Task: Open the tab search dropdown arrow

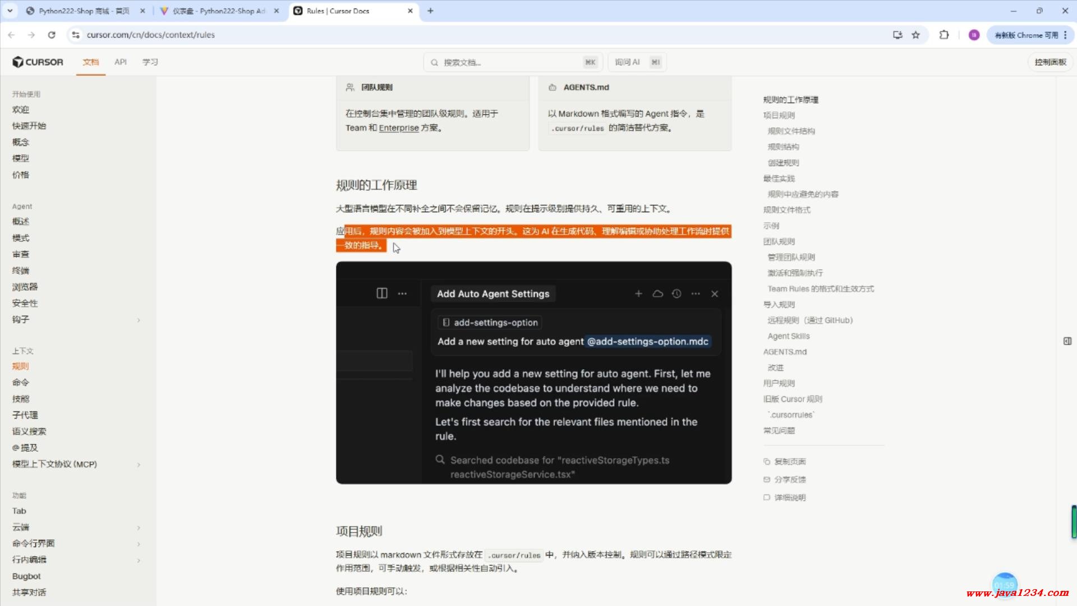Action: tap(10, 11)
